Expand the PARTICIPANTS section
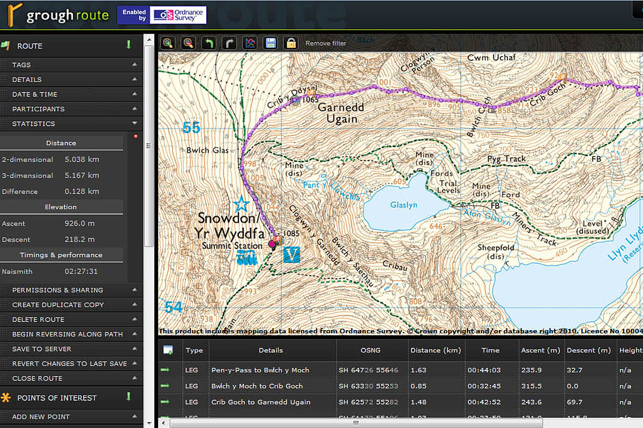 pos(71,109)
